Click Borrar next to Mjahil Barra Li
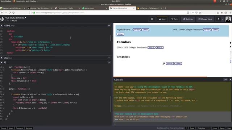This screenshot has height=130, width=232. (x=137, y=30)
